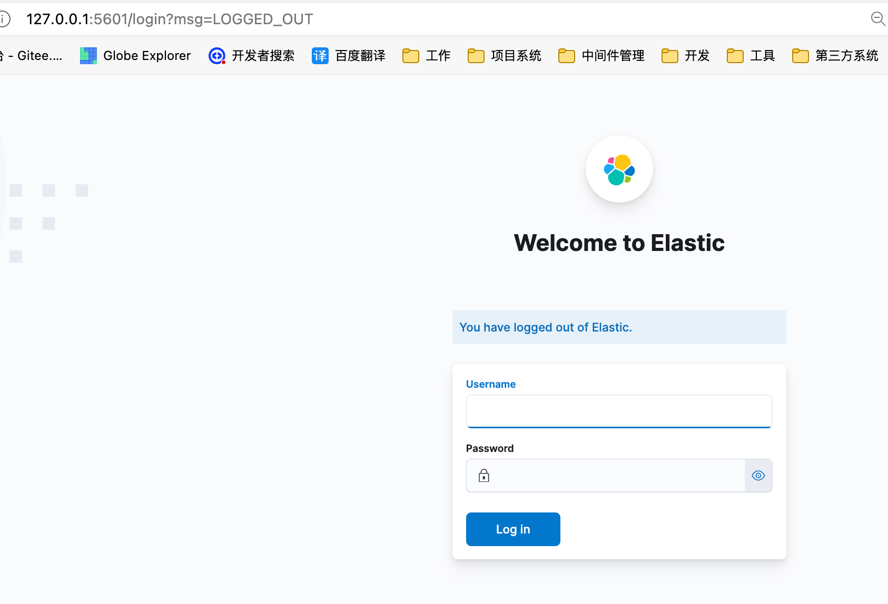The width and height of the screenshot is (888, 604).
Task: Open the 项目系统 bookmark folder
Action: coord(505,56)
